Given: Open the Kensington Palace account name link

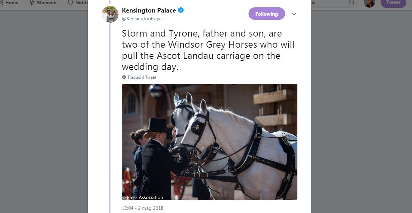Looking at the screenshot, I should coord(149,10).
